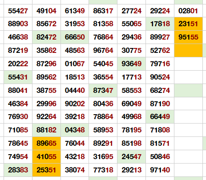Select the orange cell containing 41055
The height and width of the screenshot is (180, 206).
[46, 156]
